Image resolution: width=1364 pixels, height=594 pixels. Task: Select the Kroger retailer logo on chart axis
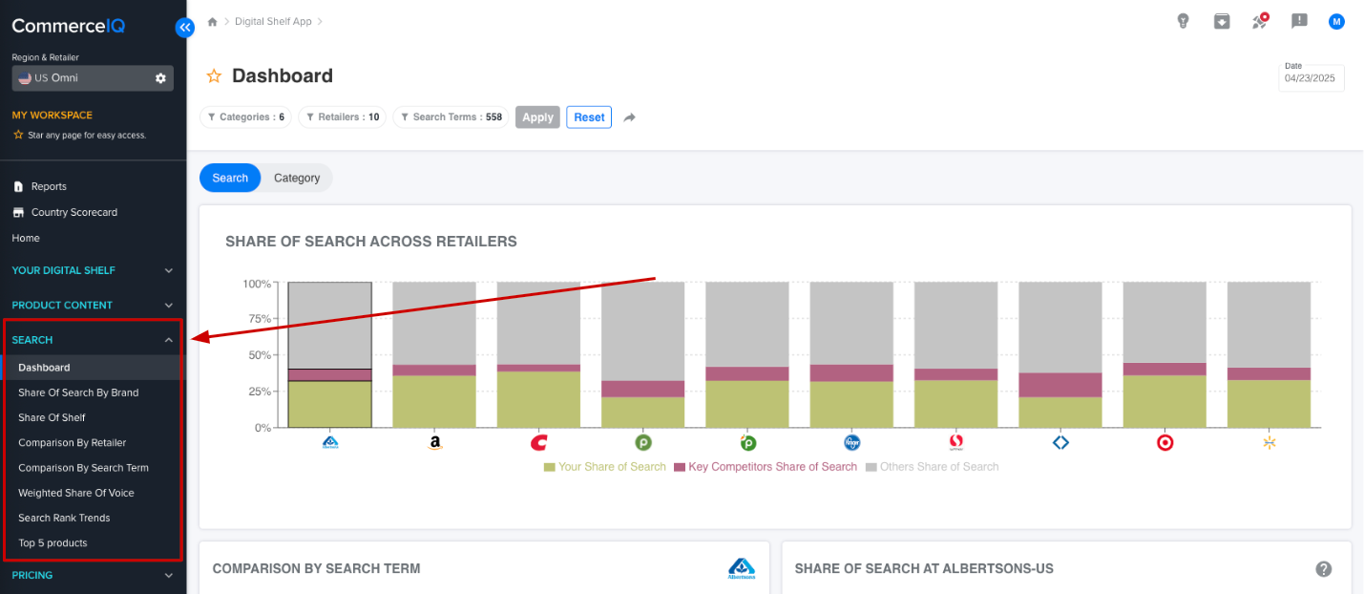point(852,442)
